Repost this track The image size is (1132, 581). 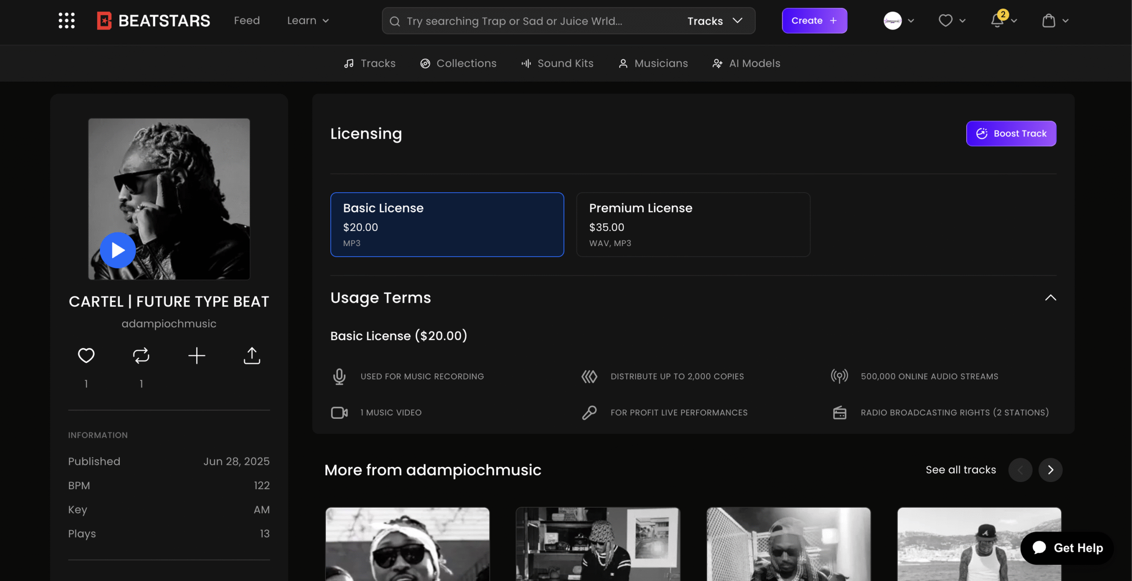tap(141, 355)
